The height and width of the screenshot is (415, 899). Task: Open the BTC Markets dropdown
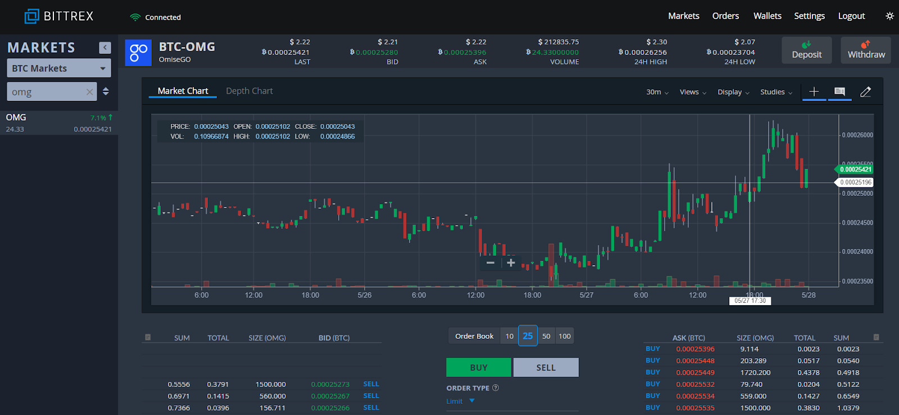(59, 68)
